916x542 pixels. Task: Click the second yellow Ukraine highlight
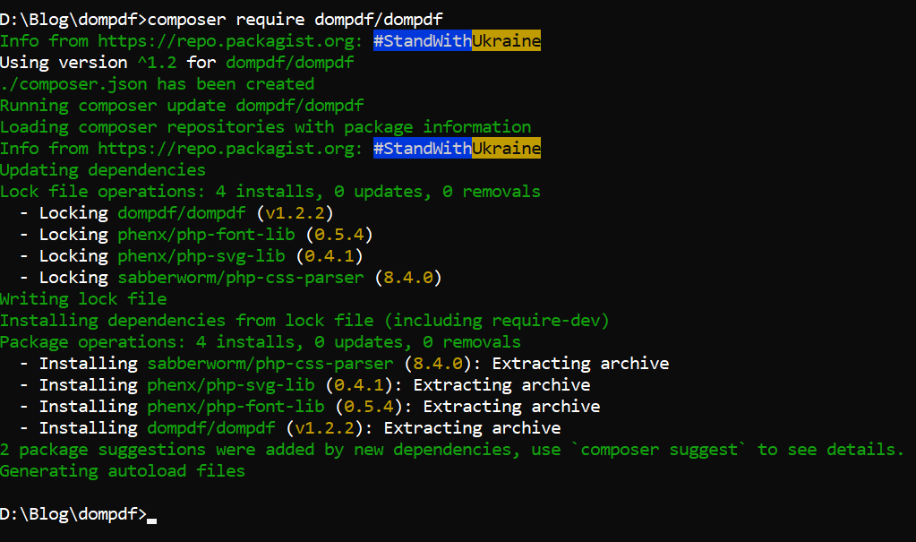click(x=506, y=149)
